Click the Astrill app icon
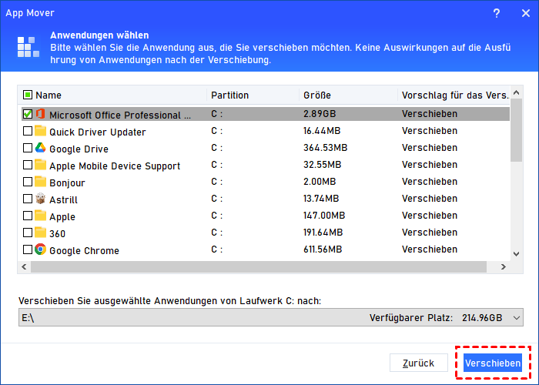 point(41,199)
